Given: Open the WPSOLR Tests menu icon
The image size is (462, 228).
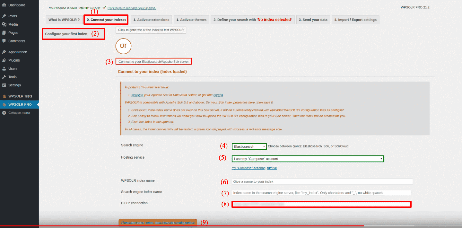Looking at the screenshot, I should pos(4,96).
